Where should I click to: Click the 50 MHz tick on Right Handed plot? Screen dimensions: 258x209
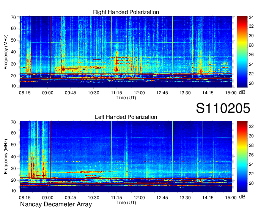13,40
